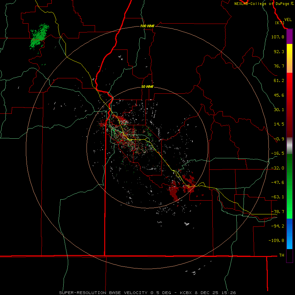
Task: Click the 76.7 velocity scale value
Action: (279, 66)
